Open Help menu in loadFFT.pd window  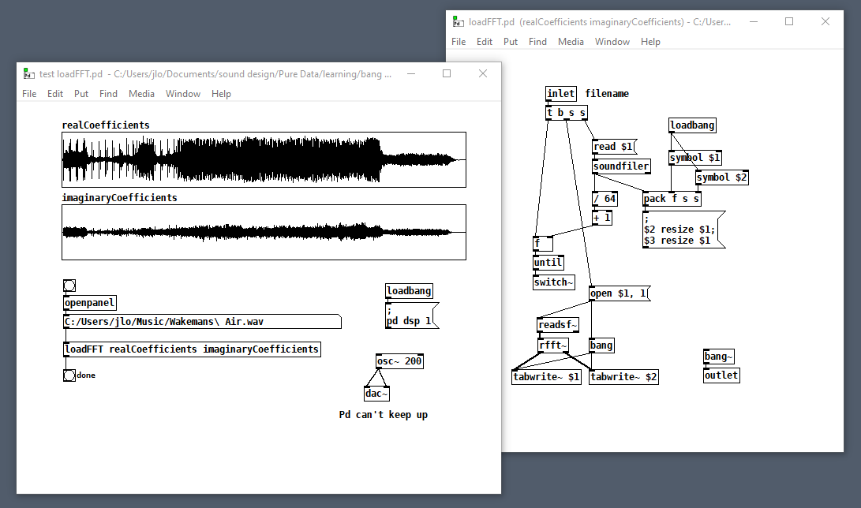coord(651,42)
